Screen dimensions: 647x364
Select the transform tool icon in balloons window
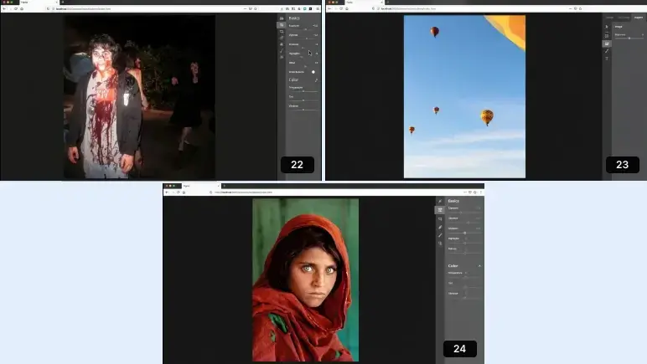coord(607,35)
